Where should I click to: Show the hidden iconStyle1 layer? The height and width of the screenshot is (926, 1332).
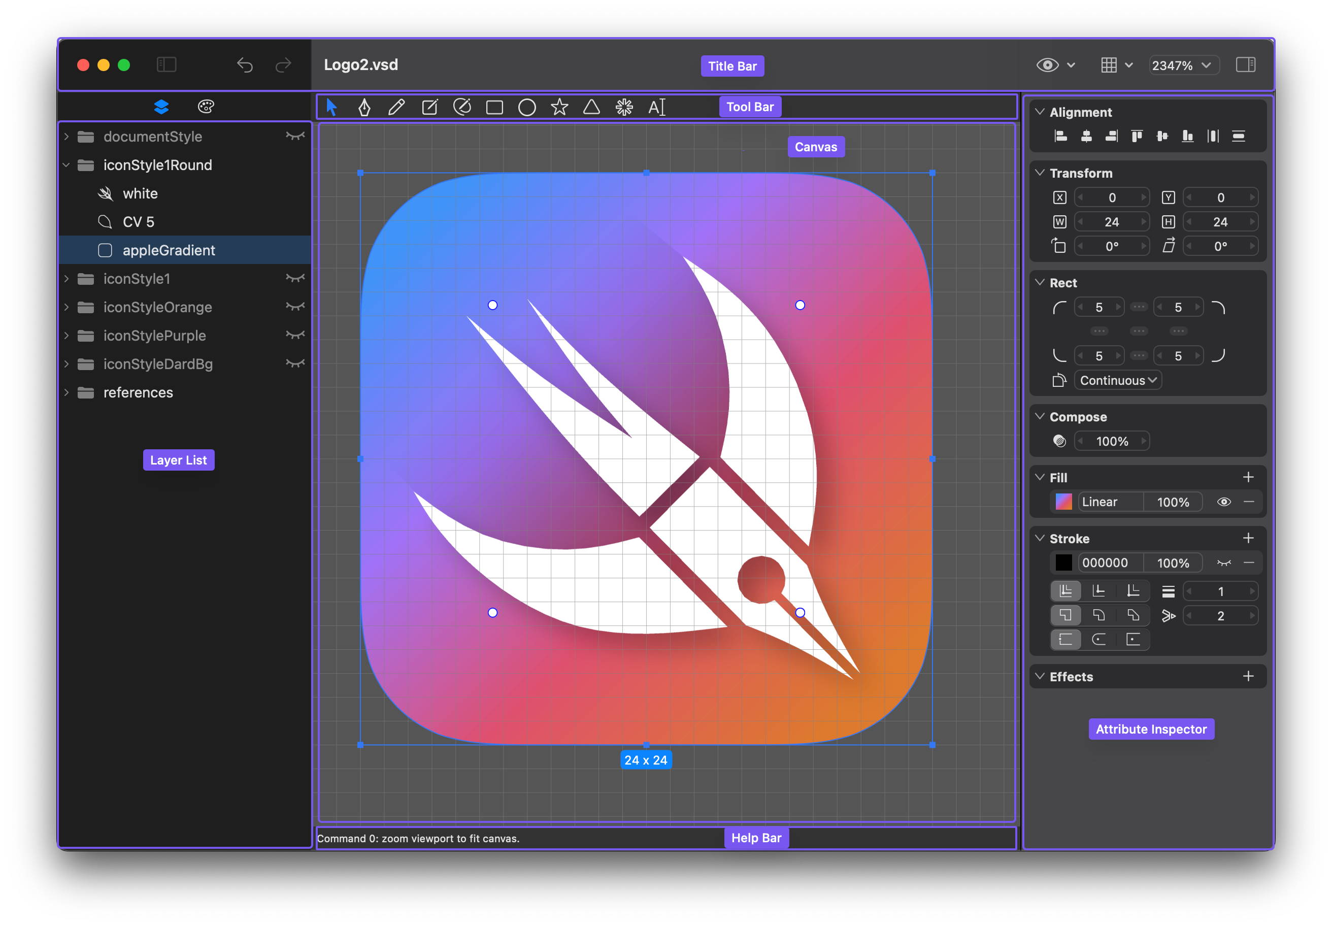pyautogui.click(x=295, y=279)
